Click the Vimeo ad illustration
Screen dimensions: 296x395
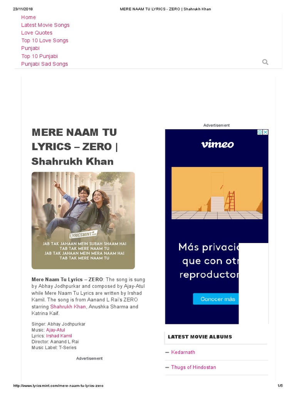[217, 193]
